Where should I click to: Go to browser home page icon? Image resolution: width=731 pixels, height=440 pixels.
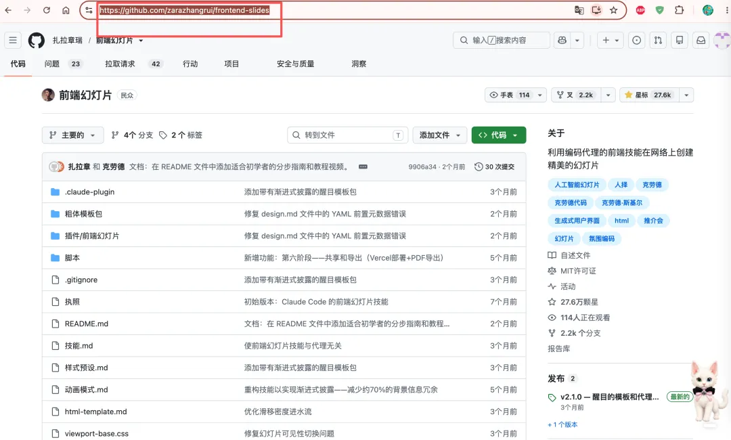pyautogui.click(x=66, y=9)
